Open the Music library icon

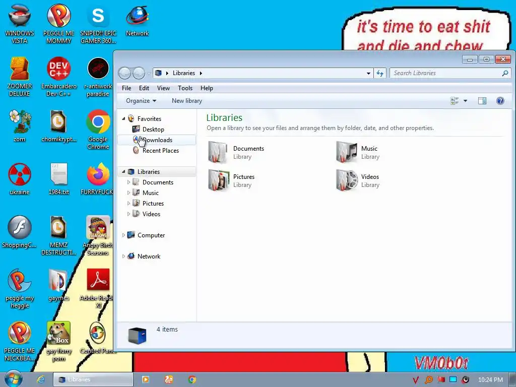click(346, 152)
